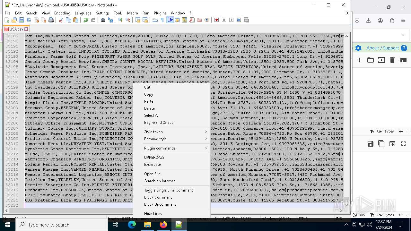Open the Function List toolbar icon
411x231 pixels.
pyautogui.click(x=192, y=20)
